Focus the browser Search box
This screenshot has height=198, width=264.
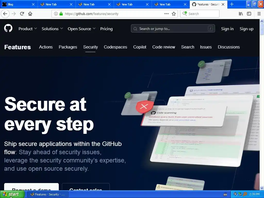(x=200, y=14)
